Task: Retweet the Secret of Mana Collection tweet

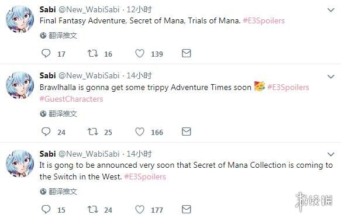Action: pos(92,209)
